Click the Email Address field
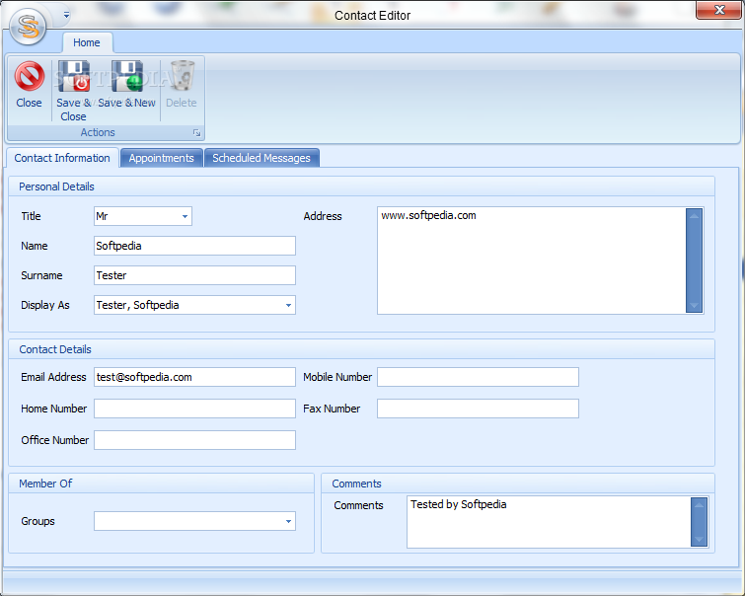 [x=194, y=377]
